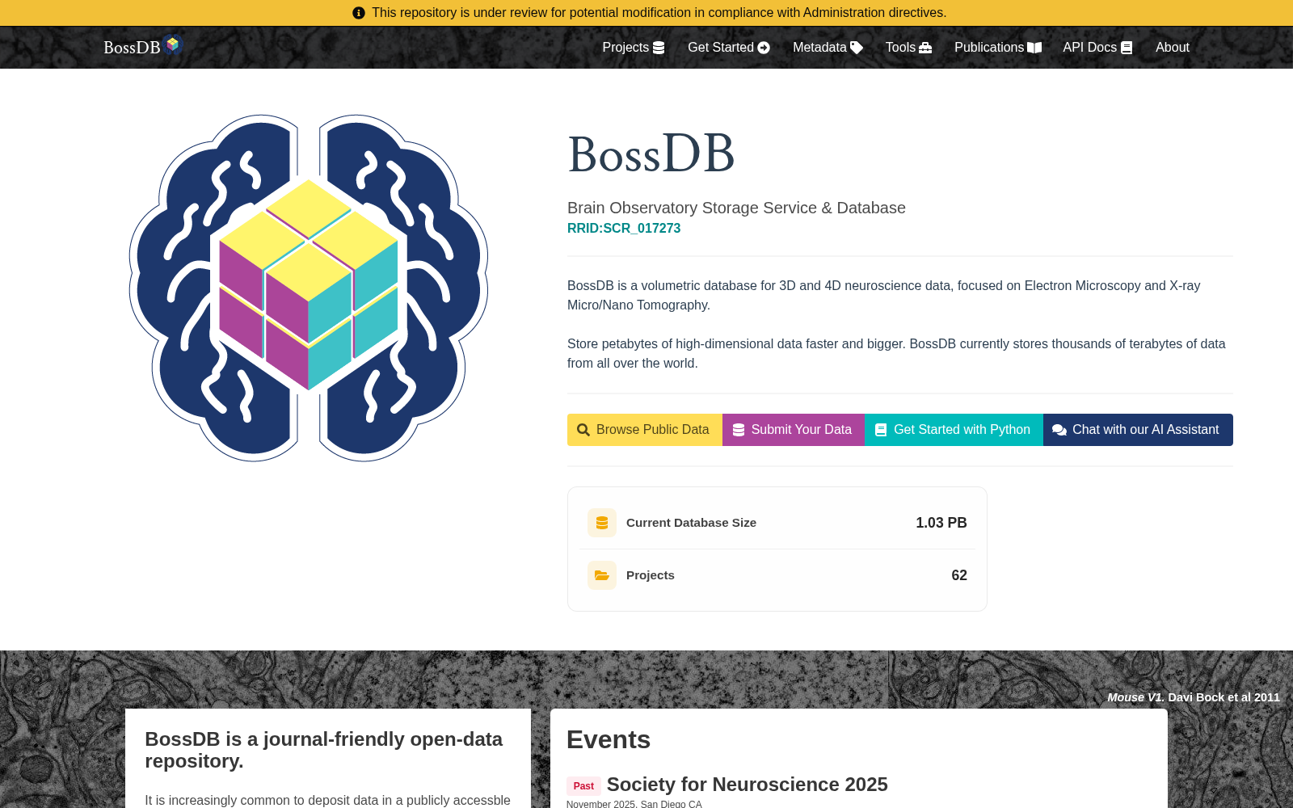
Task: Click the book icon on Get Started with Python
Action: [881, 430]
